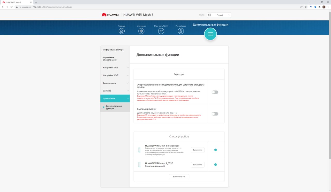Image resolution: width=331 pixels, height=192 pixels.
Task: Open Chrome tab search chevron
Action: [x=310, y=2]
